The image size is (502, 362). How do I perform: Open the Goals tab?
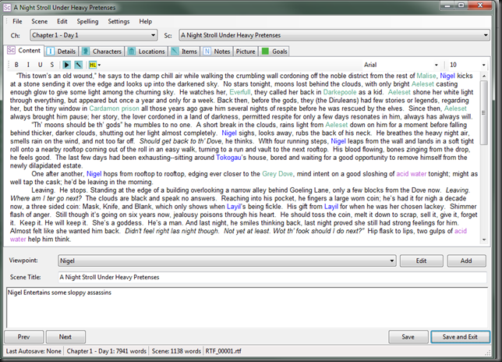(274, 51)
